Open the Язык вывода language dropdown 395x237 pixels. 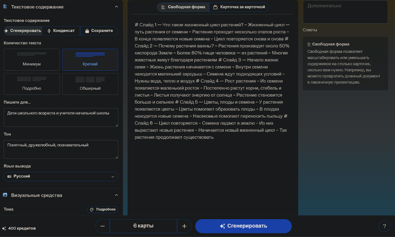pos(61,177)
